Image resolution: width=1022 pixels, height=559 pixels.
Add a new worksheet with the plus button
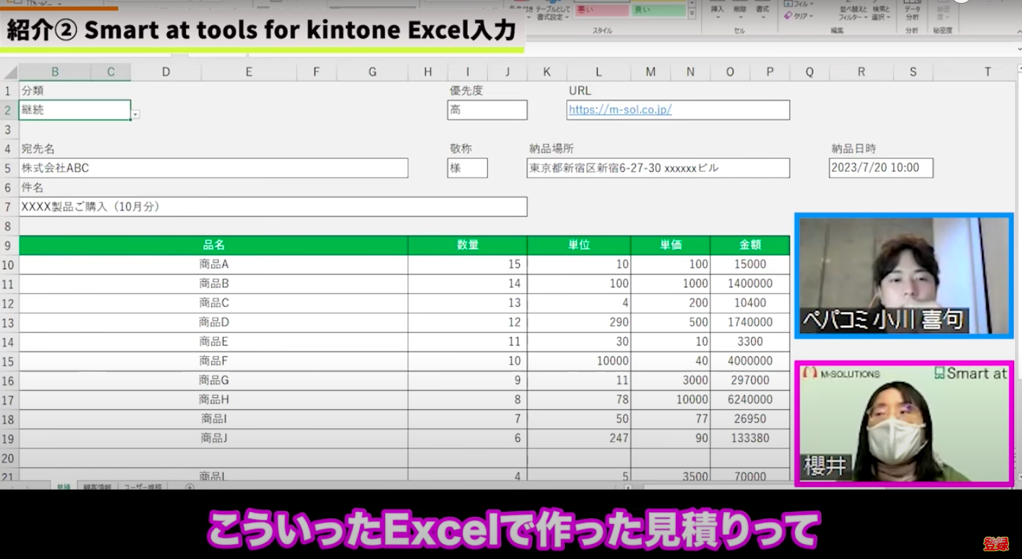tap(190, 487)
